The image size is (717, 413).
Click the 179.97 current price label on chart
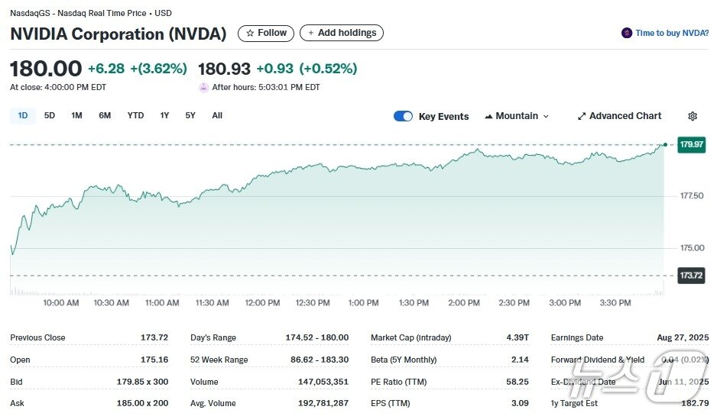pyautogui.click(x=691, y=144)
